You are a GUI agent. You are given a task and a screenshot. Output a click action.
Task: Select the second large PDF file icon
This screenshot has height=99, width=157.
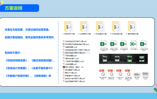pos(111,73)
